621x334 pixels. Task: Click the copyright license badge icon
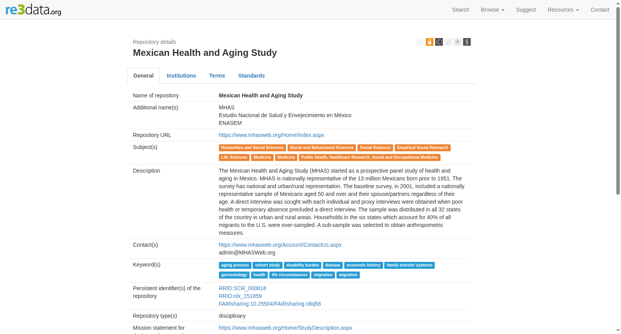(x=439, y=42)
